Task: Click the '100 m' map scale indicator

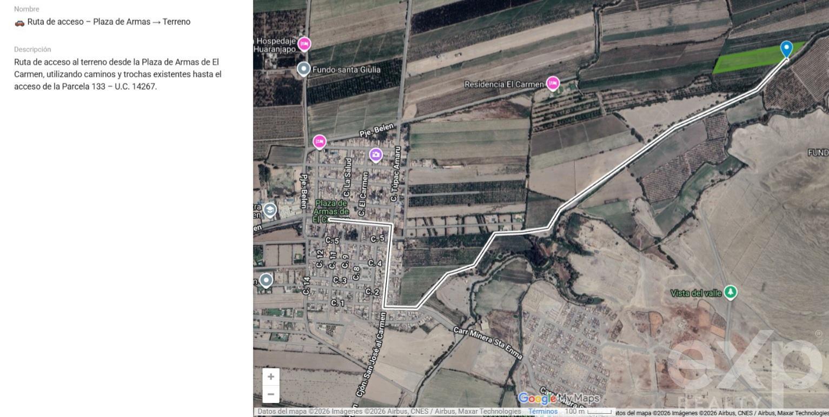Action: tap(588, 412)
